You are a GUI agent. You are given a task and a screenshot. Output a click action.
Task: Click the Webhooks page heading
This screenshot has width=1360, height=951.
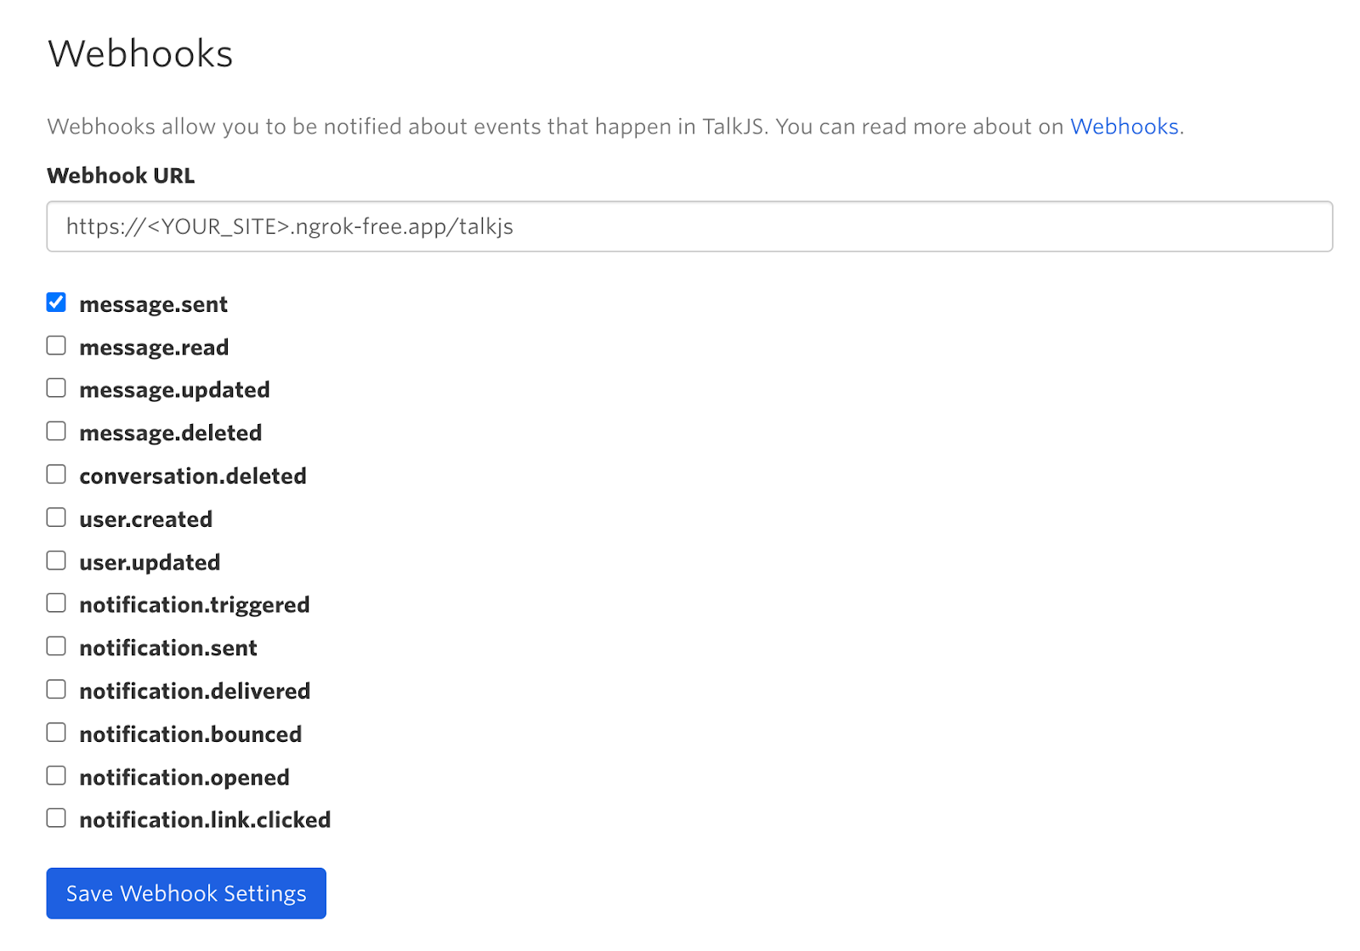139,53
